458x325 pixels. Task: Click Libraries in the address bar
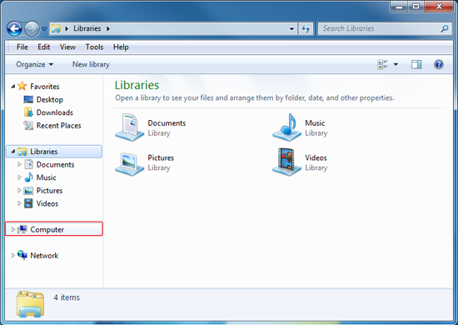click(87, 28)
